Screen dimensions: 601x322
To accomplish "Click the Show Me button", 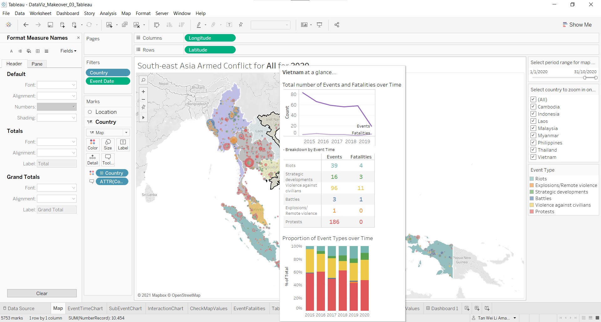I will [577, 25].
